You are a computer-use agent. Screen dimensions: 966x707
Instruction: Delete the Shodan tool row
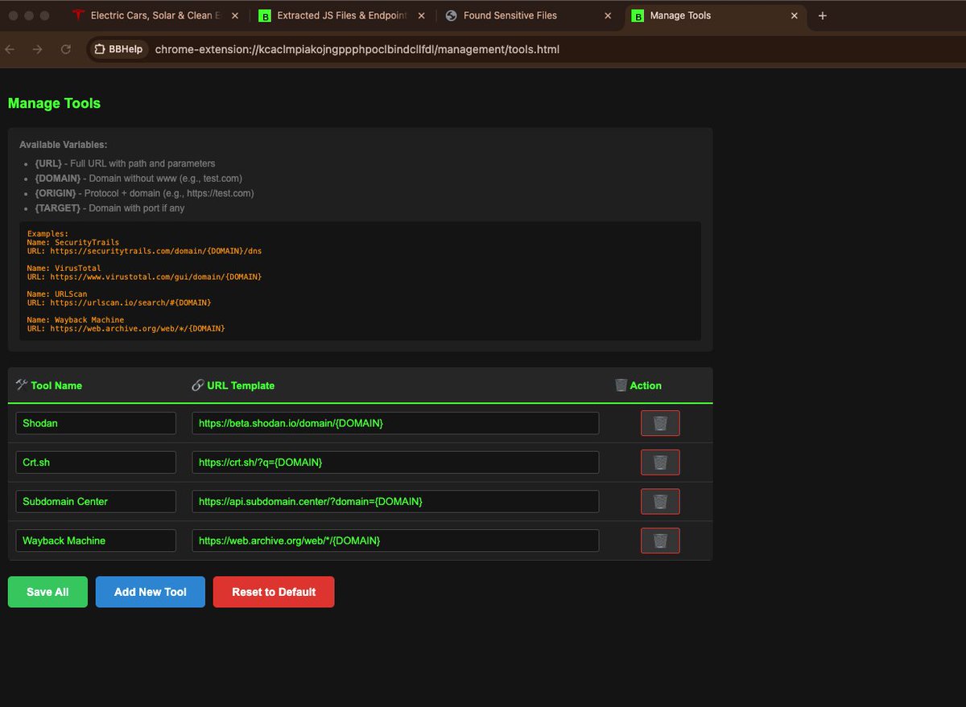coord(660,423)
